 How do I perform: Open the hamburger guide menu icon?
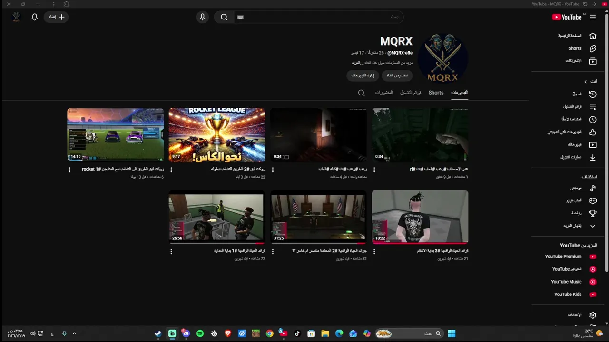[593, 17]
